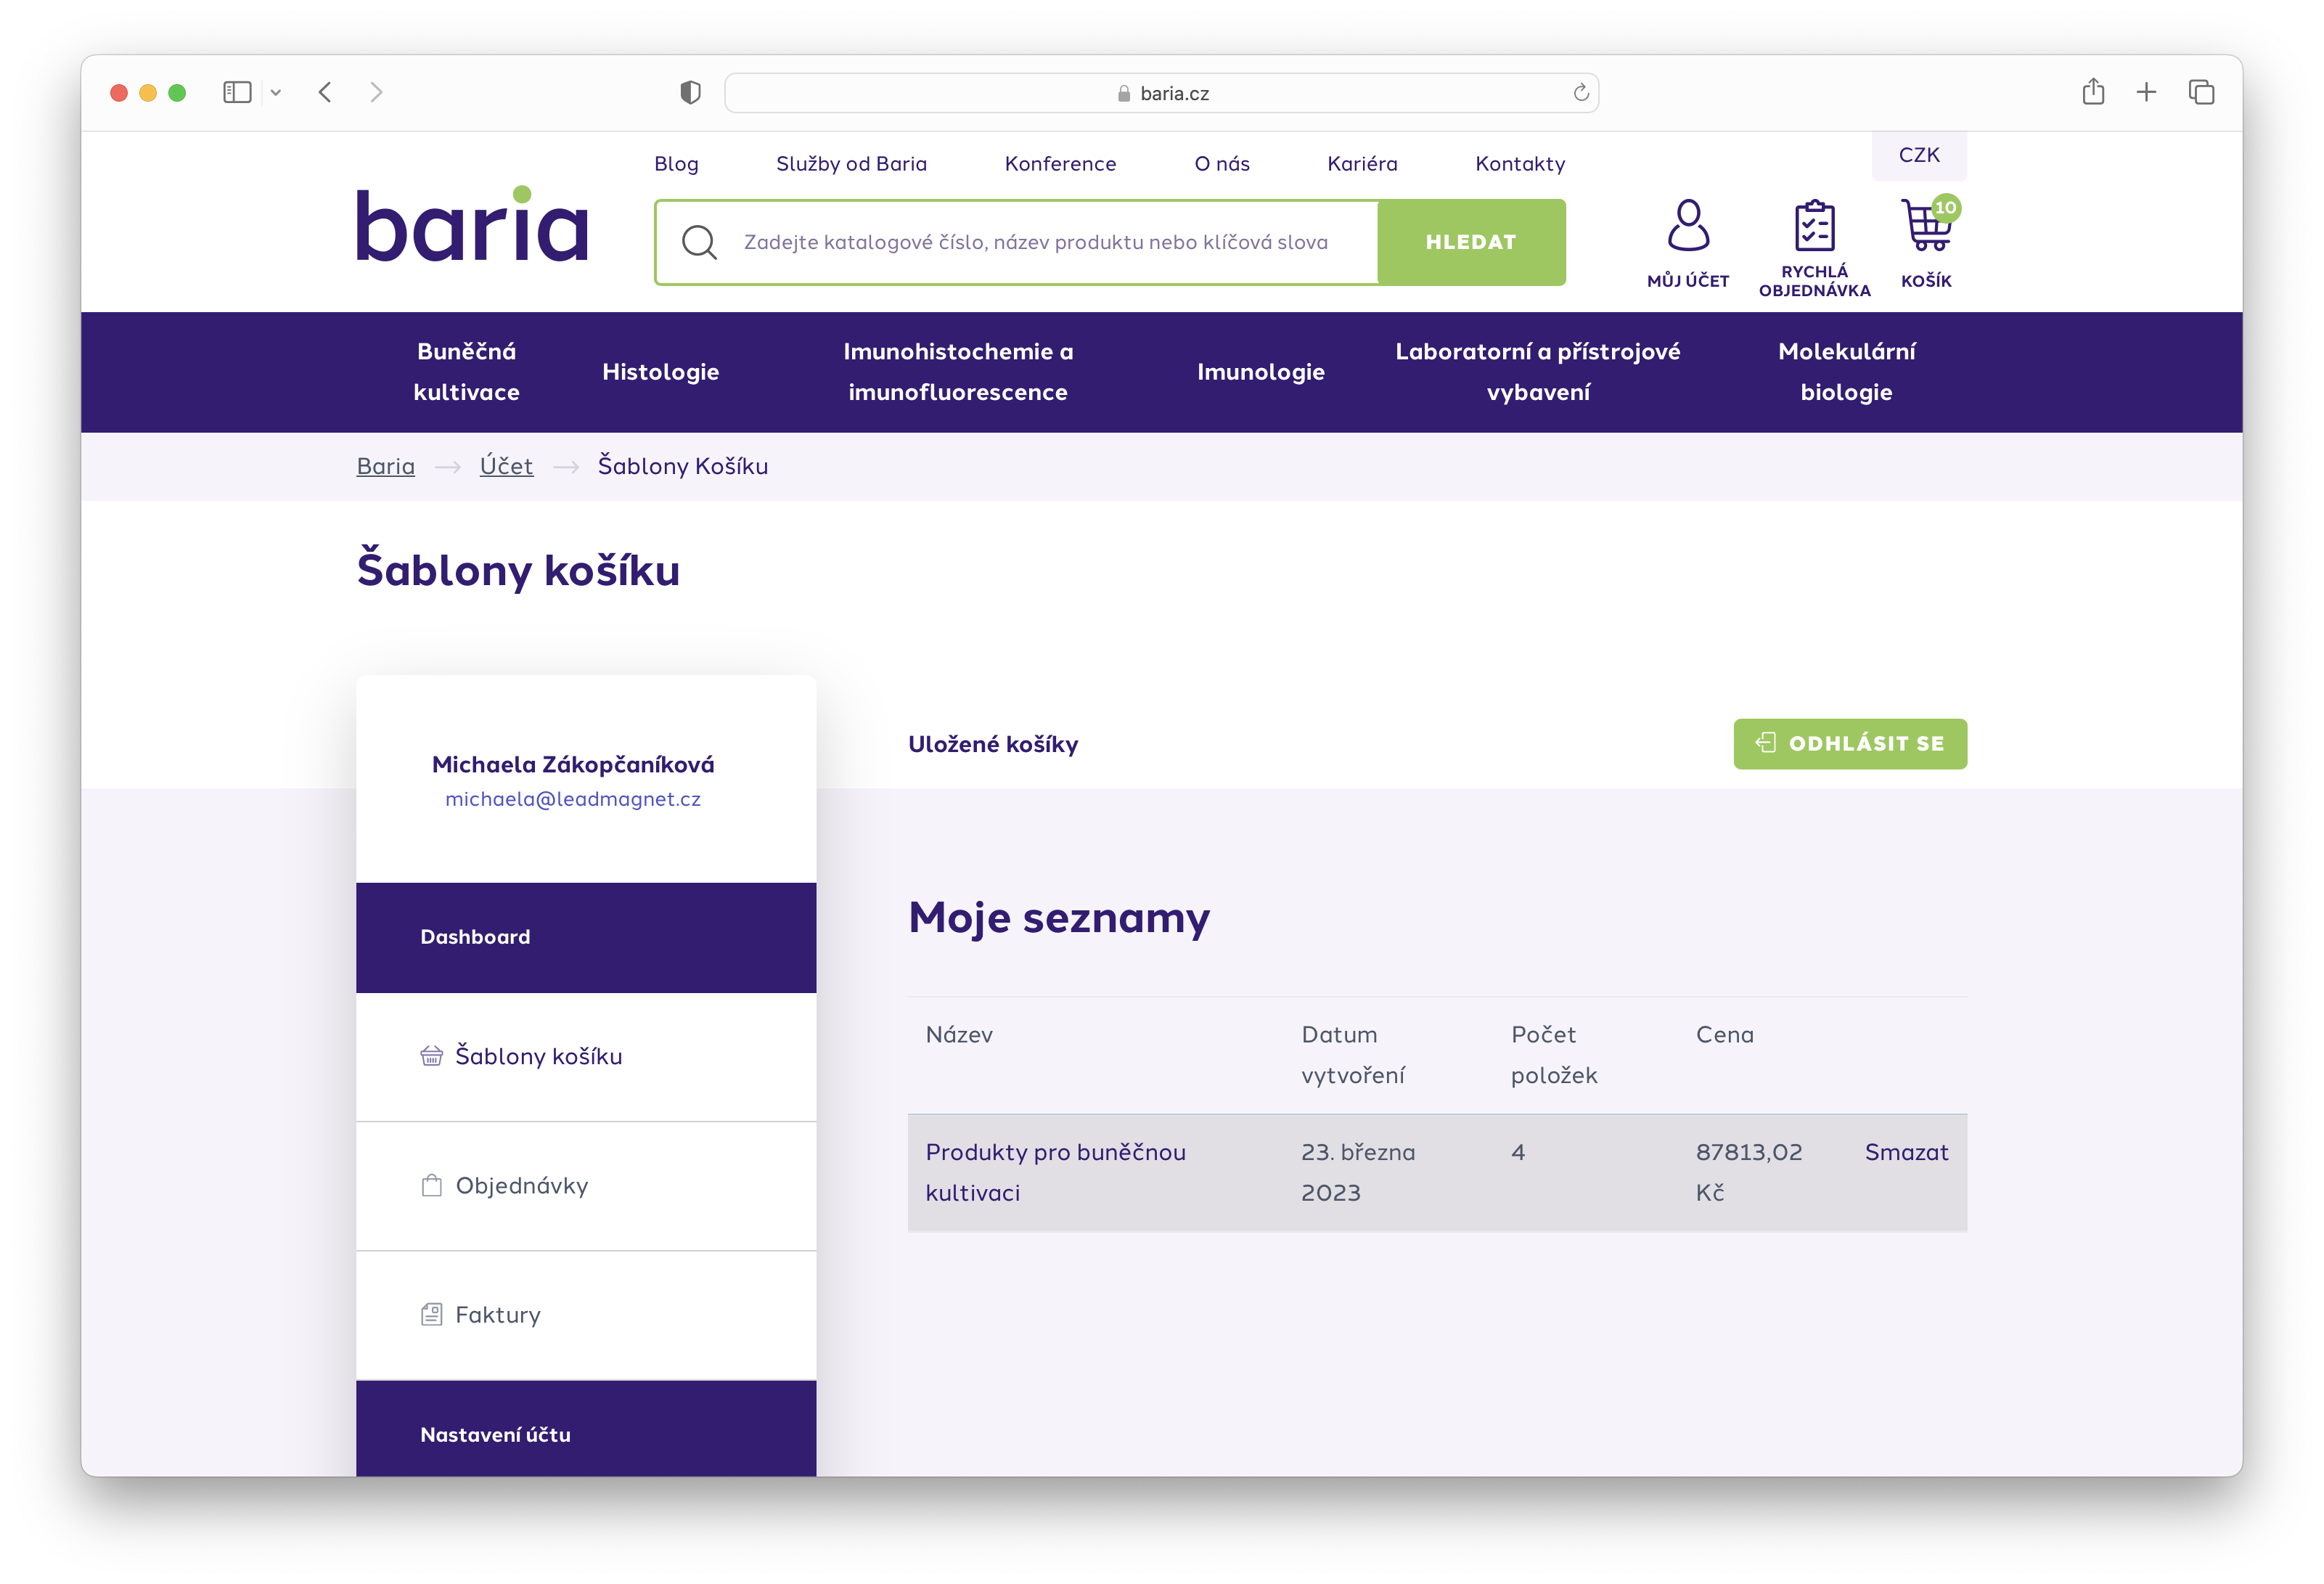The height and width of the screenshot is (1584, 2324).
Task: Click the Uložené košíky heading
Action: coord(993,744)
